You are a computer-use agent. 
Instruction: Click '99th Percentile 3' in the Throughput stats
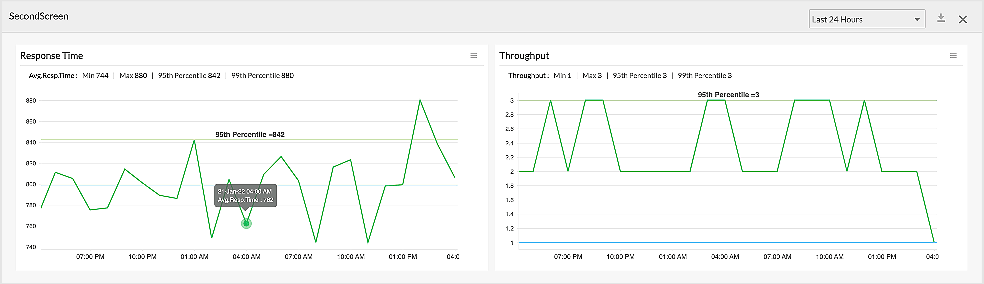(704, 76)
